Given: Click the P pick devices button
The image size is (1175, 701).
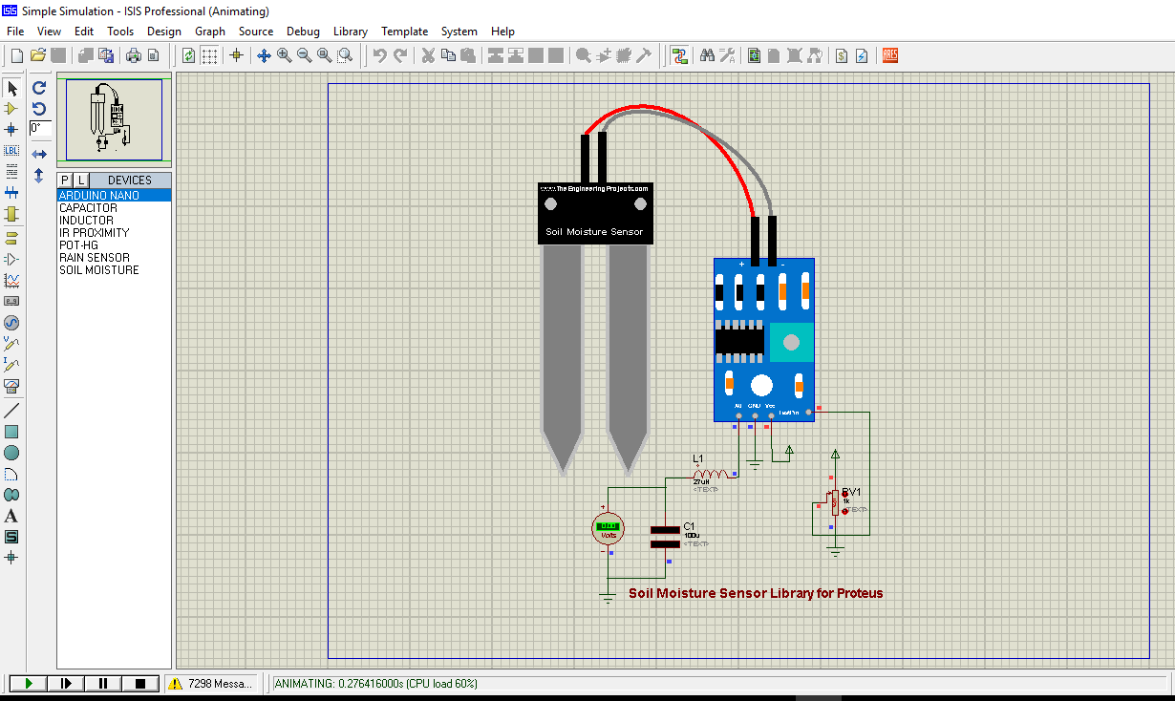Looking at the screenshot, I should click(65, 180).
